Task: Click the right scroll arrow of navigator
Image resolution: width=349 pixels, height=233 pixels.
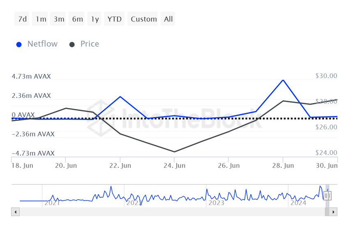Action: [x=333, y=212]
